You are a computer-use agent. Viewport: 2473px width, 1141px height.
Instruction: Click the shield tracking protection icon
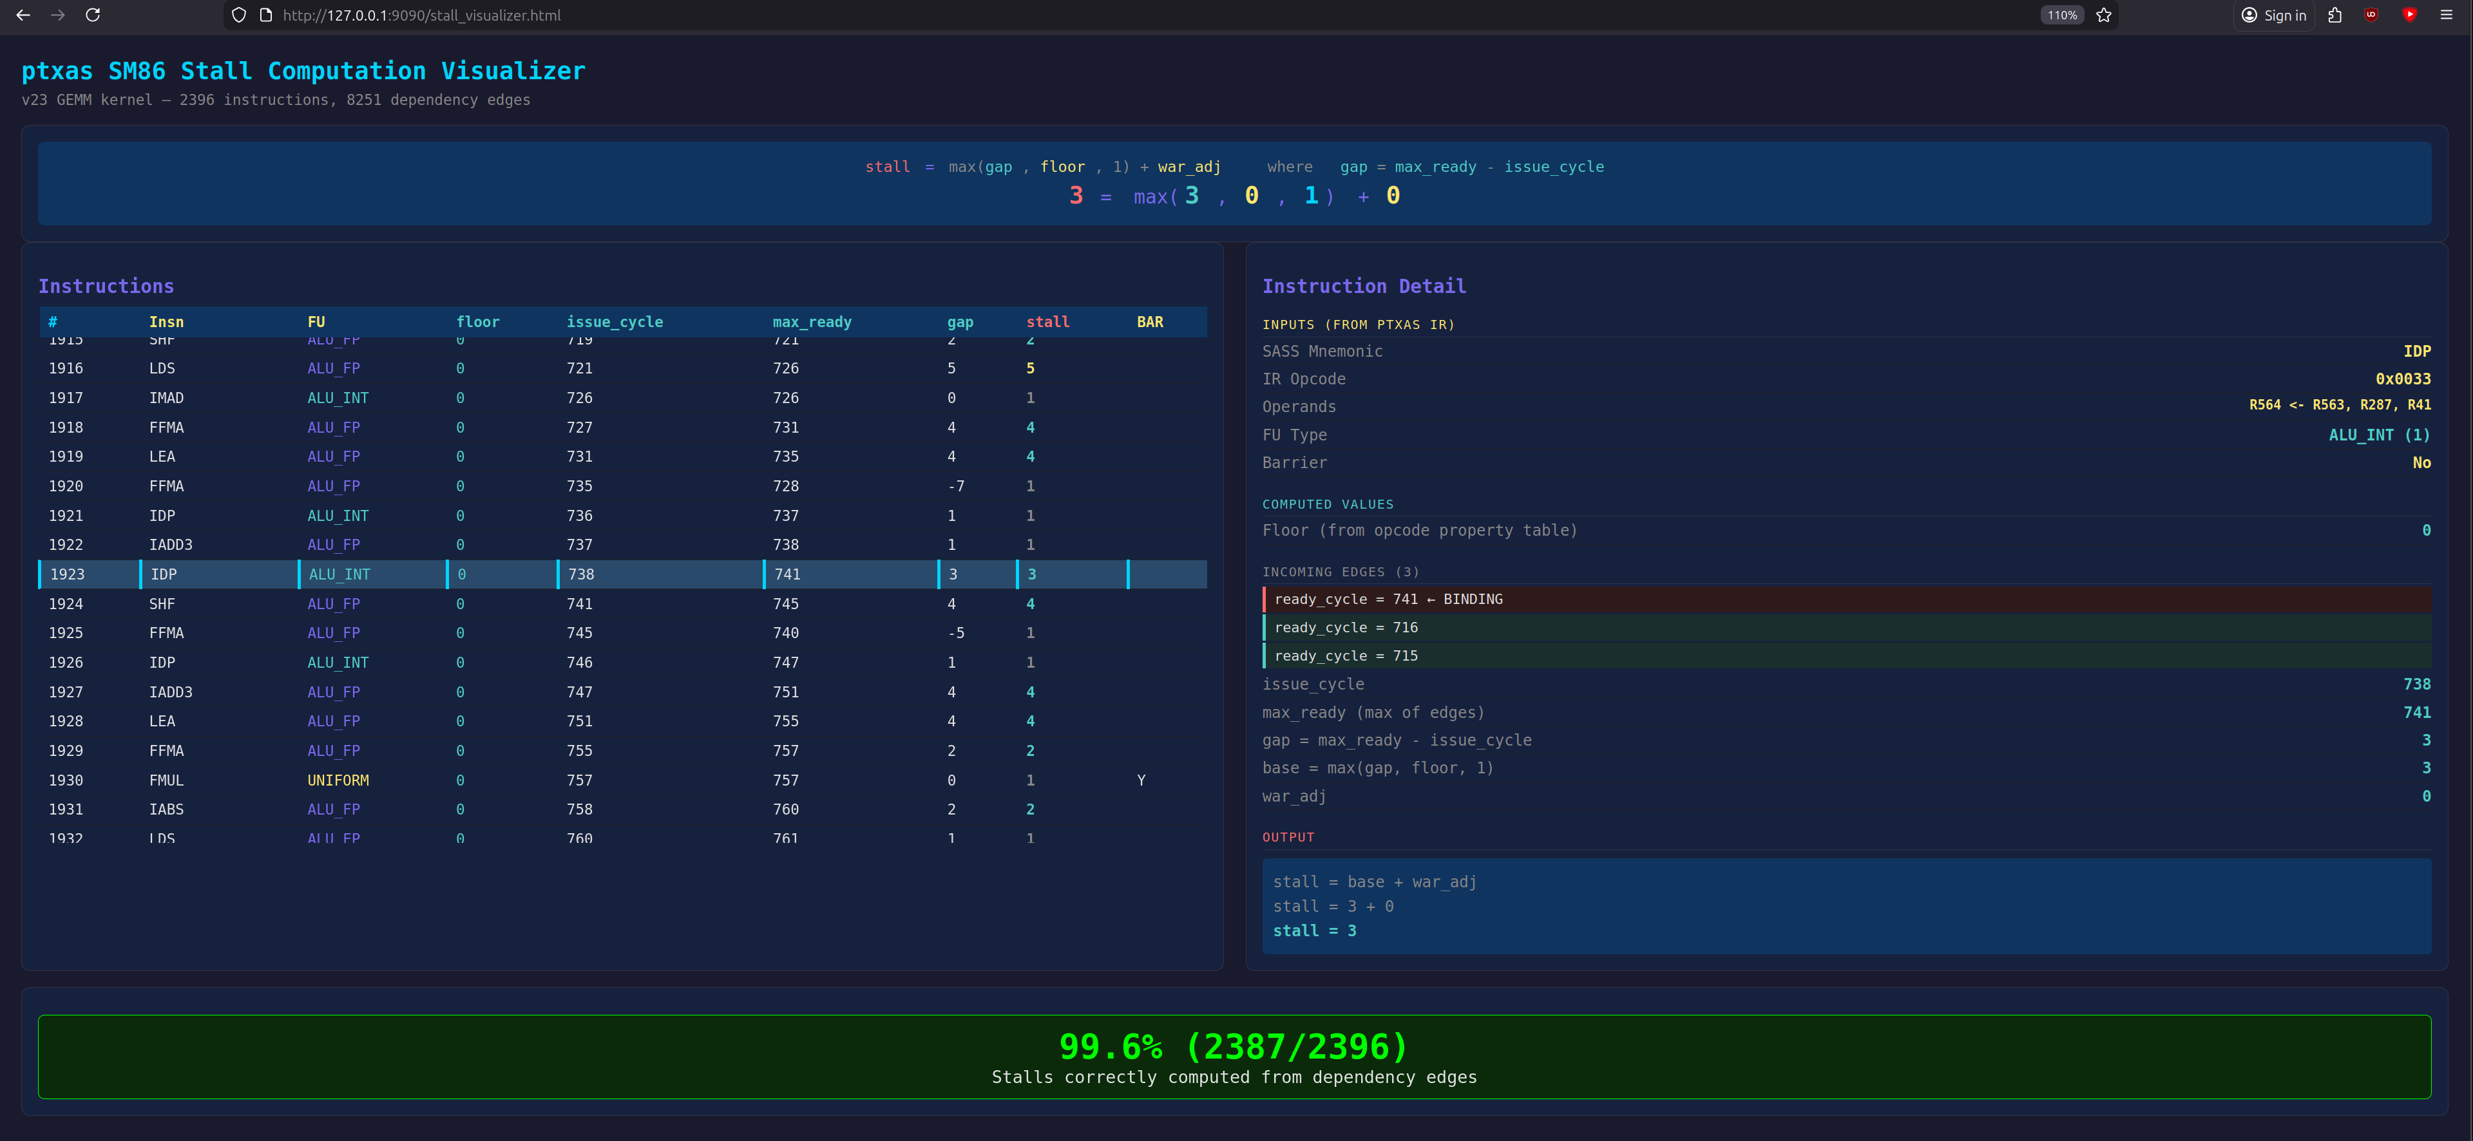coord(239,15)
